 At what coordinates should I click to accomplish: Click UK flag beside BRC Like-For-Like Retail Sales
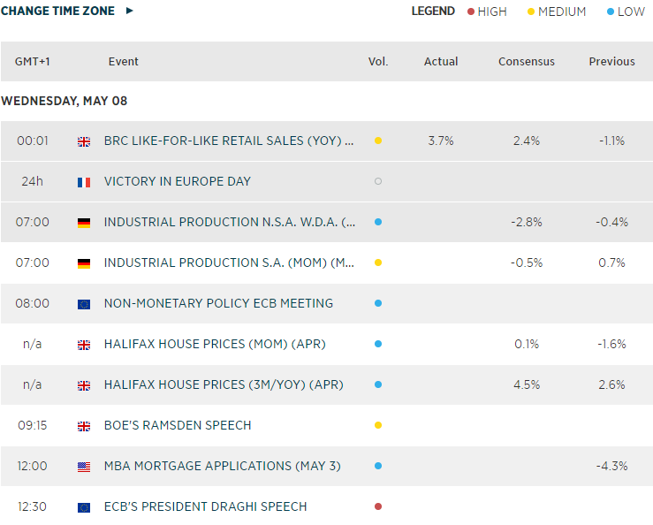pos(84,141)
